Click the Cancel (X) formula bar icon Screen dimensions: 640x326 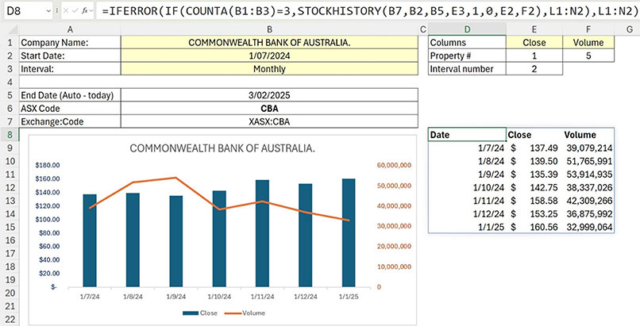[65, 11]
